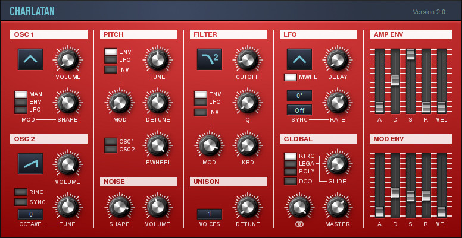
Task: Click the OSC 1 volume knob
Action: point(68,59)
